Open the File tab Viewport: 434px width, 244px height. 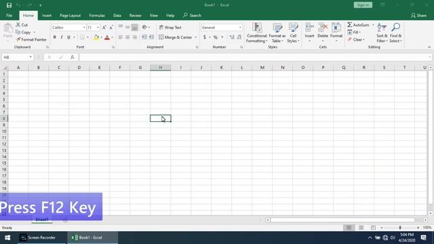(9, 16)
